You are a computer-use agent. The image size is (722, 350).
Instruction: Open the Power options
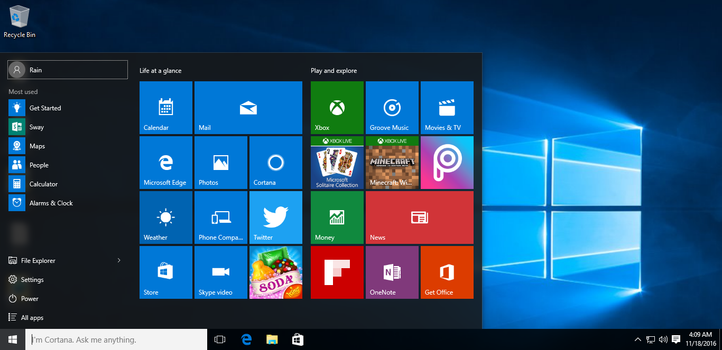point(68,299)
